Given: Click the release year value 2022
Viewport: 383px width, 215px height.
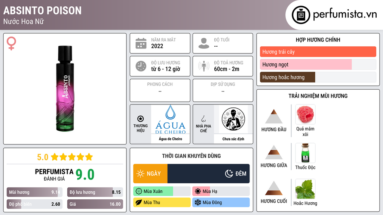Looking at the screenshot, I should [157, 46].
